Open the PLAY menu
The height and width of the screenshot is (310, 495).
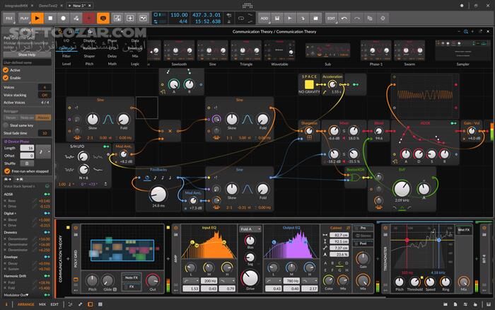[24, 18]
